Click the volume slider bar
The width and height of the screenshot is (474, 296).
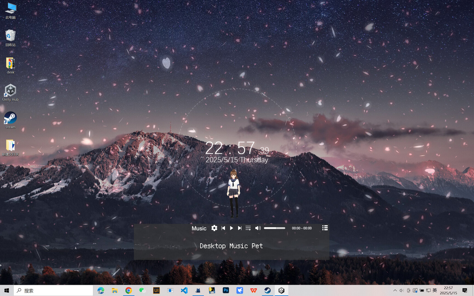click(x=274, y=228)
